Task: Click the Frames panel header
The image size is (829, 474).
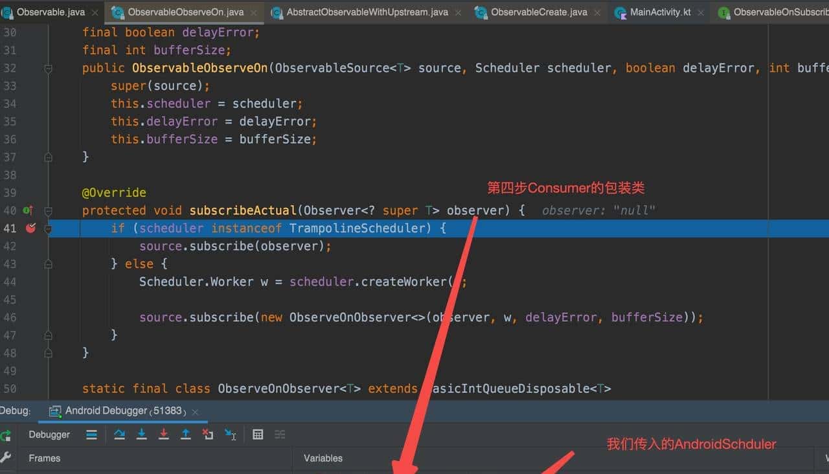Action: [44, 458]
